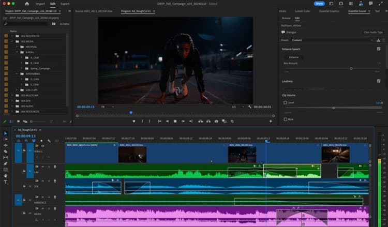The height and width of the screenshot is (227, 388).
Task: Open the comments speech-bubble icon at top
Action: click(x=371, y=4)
